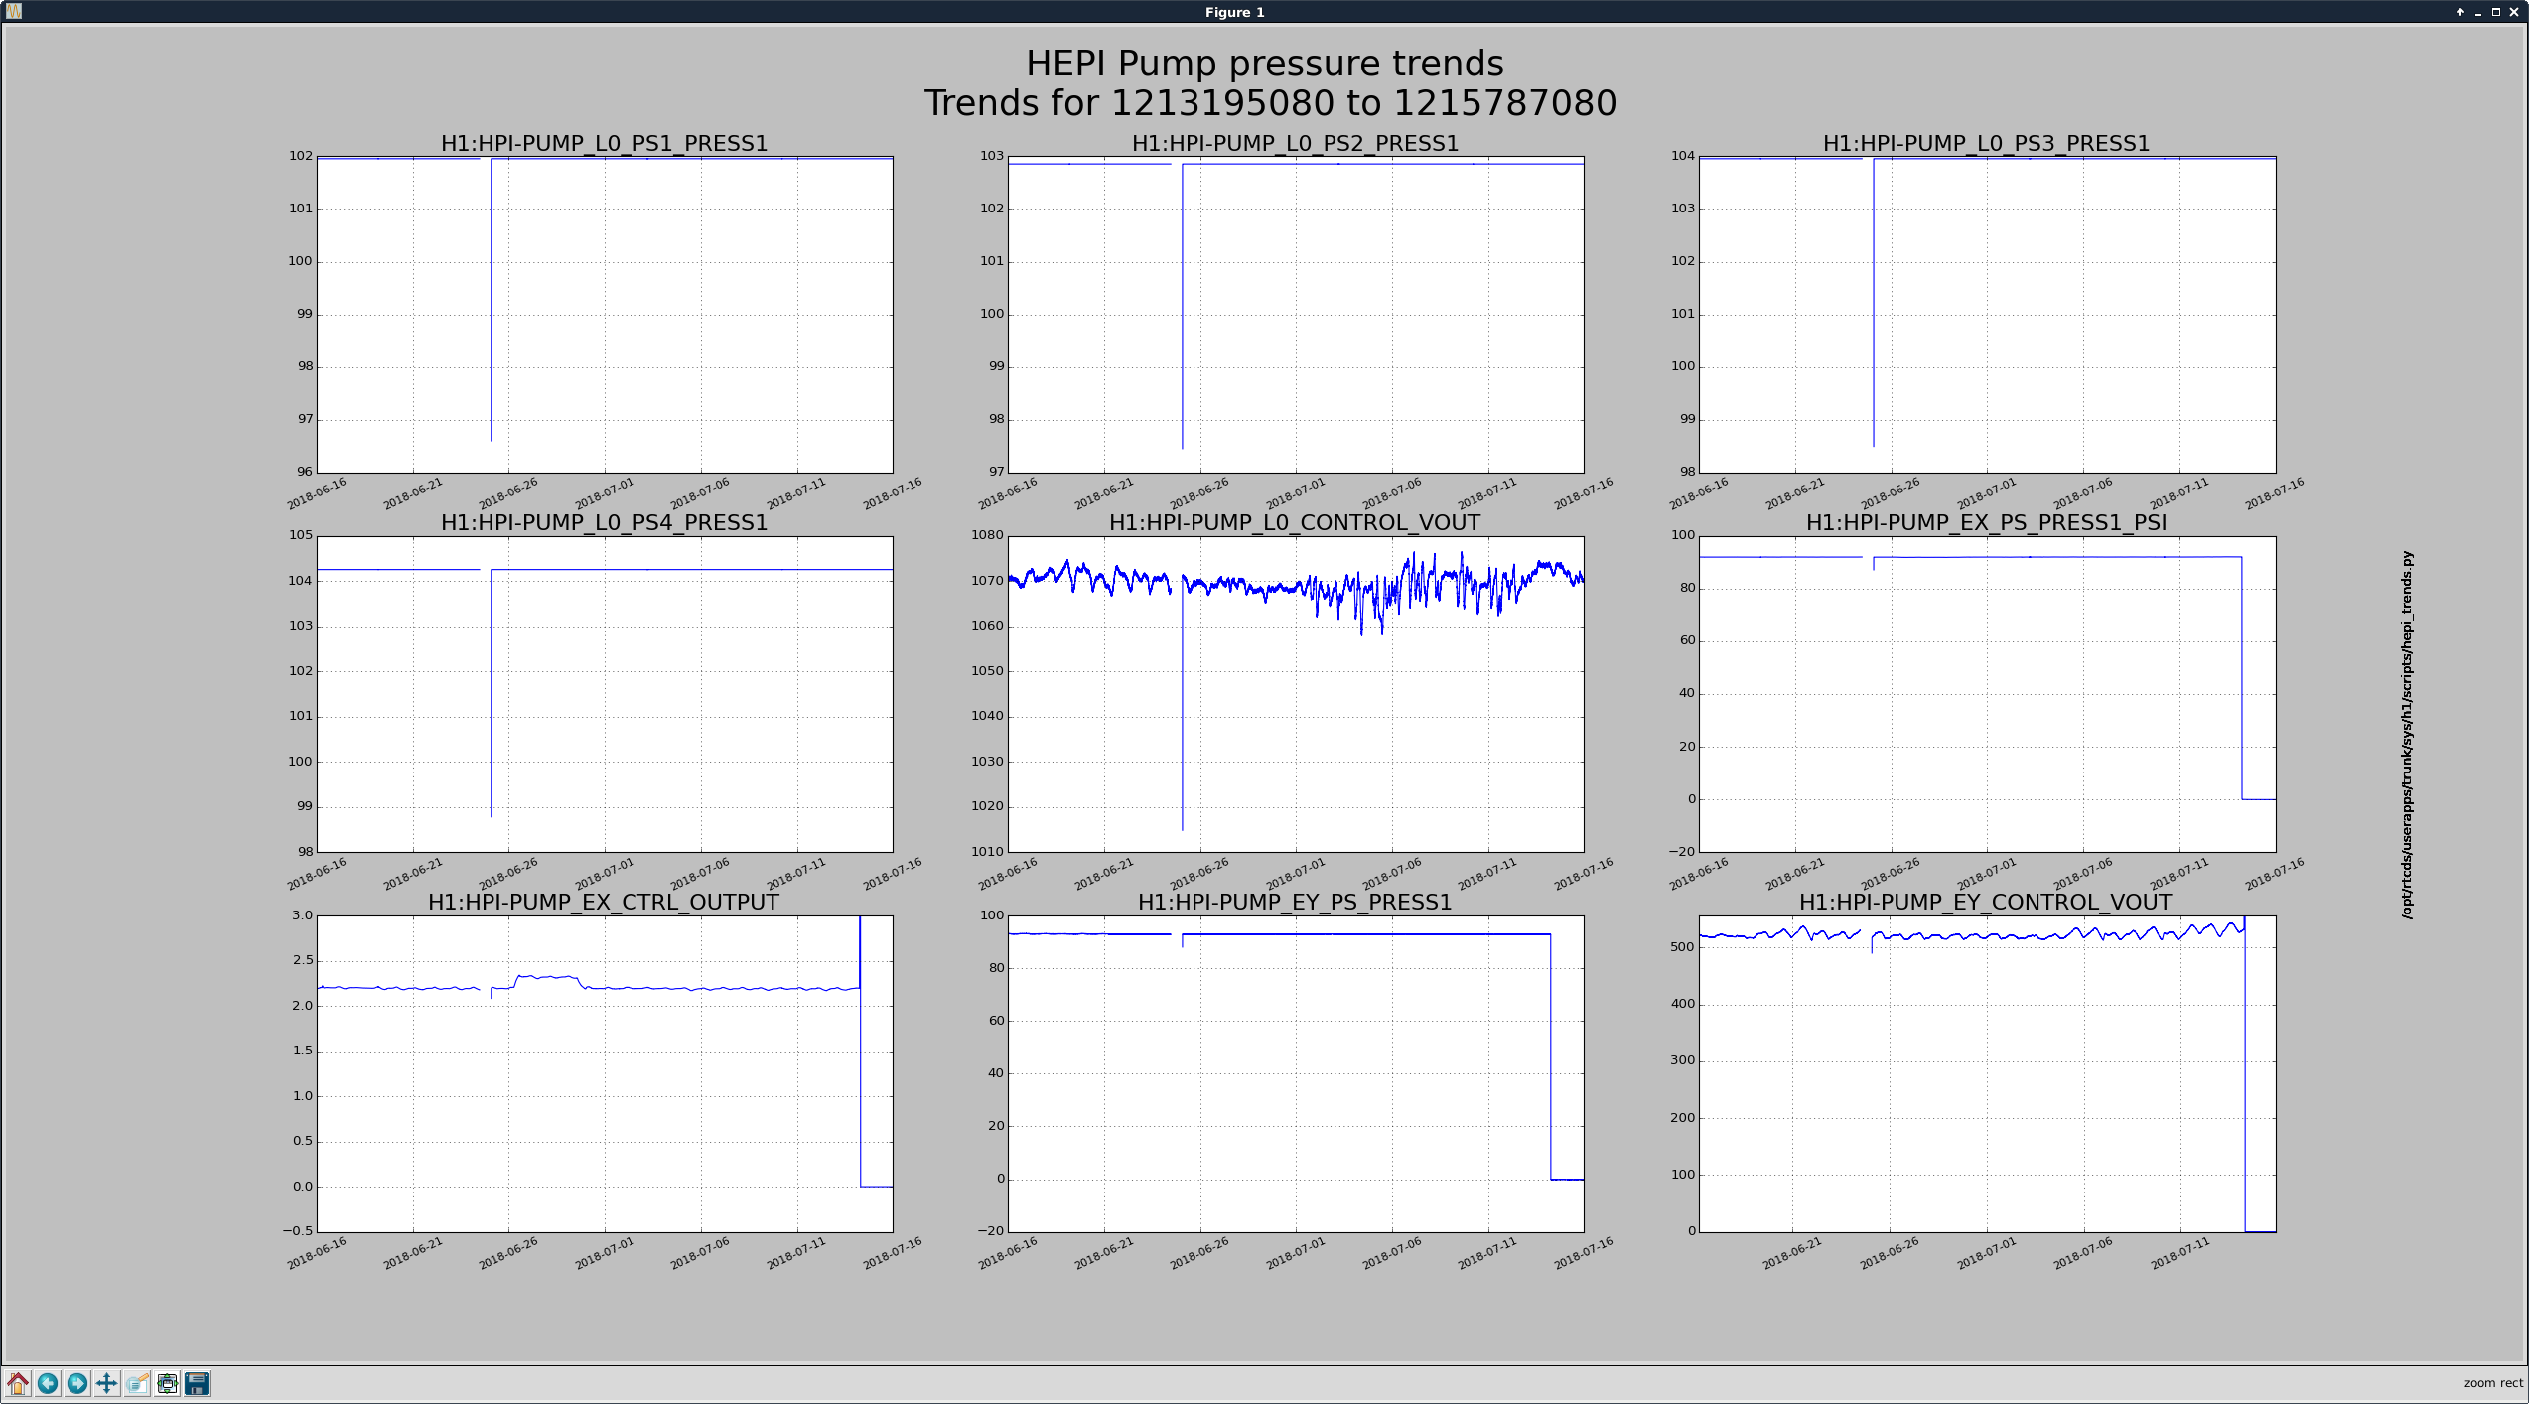Click the H1:HPI-PUMP_L0_PS2_PRESS1 plot title
Screen dimensions: 2529x1404
point(1295,144)
